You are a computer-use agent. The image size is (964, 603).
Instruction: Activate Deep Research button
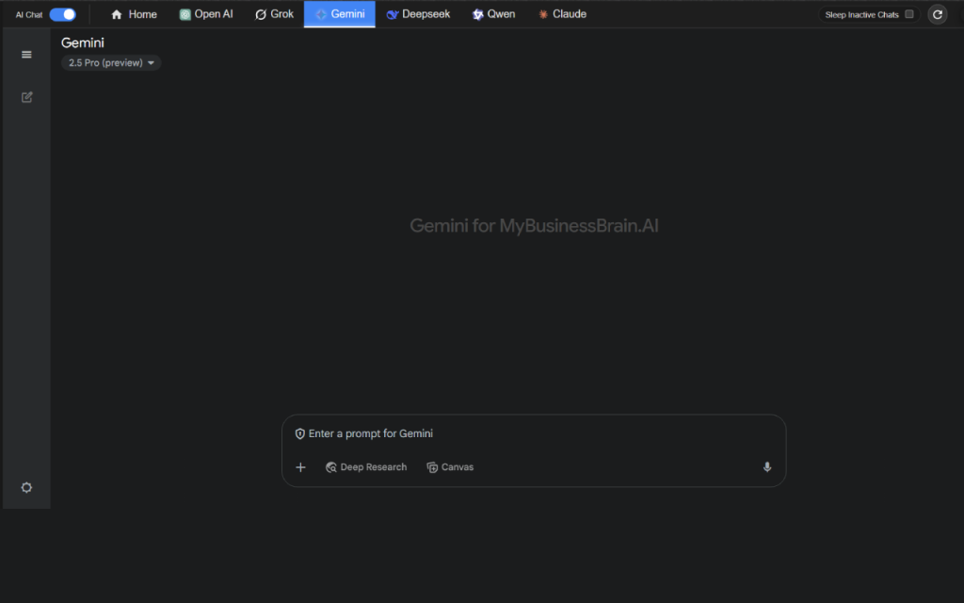pyautogui.click(x=366, y=467)
